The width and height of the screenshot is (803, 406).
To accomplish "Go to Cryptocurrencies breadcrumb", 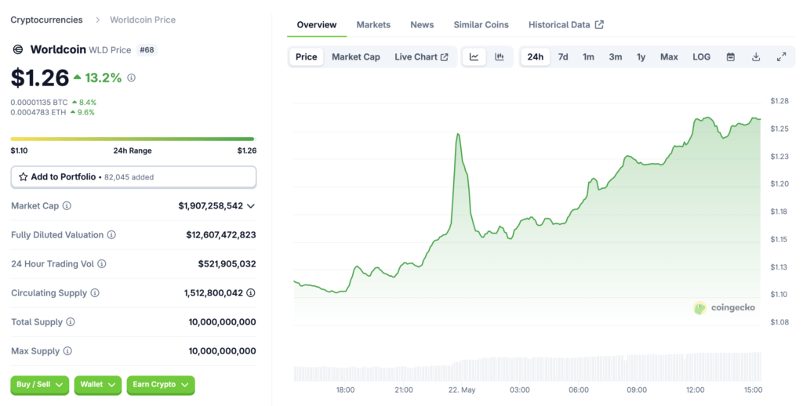I will [46, 20].
